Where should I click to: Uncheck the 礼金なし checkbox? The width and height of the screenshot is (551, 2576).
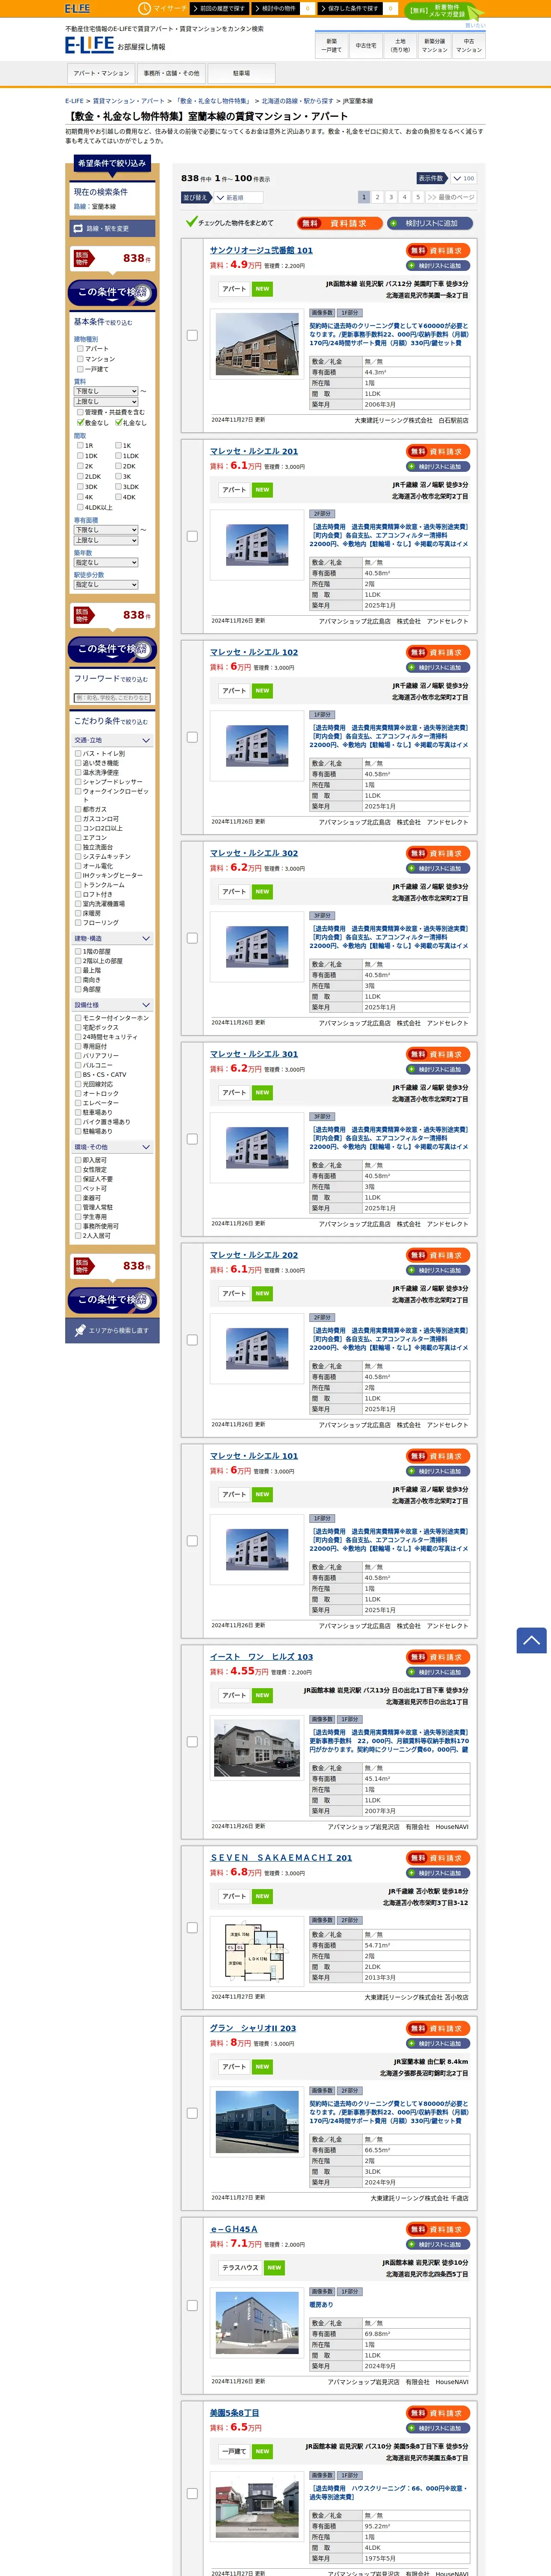tap(119, 423)
